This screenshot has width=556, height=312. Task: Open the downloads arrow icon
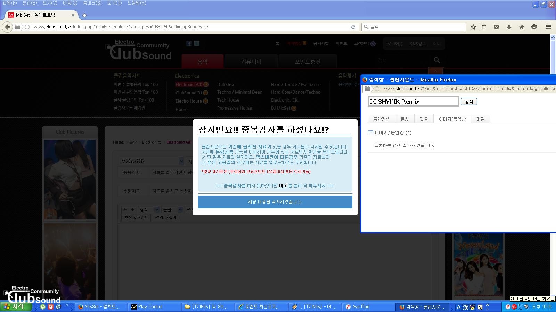tap(509, 27)
